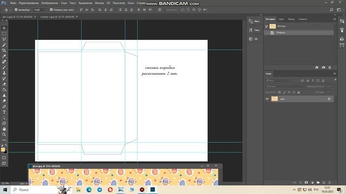Open Properties panel sliders icon
The image size is (346, 194).
click(342, 21)
